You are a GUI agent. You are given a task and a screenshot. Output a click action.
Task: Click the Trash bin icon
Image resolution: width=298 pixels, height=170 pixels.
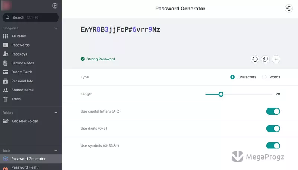6,99
